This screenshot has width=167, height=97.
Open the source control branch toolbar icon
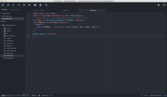click(x=13, y=5)
